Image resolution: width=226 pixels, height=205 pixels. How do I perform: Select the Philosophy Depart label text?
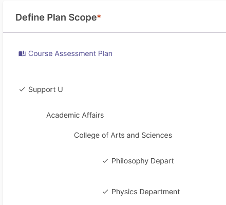click(x=143, y=161)
